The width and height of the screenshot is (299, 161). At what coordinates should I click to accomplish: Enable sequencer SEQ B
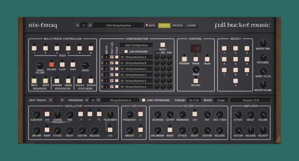point(45,81)
